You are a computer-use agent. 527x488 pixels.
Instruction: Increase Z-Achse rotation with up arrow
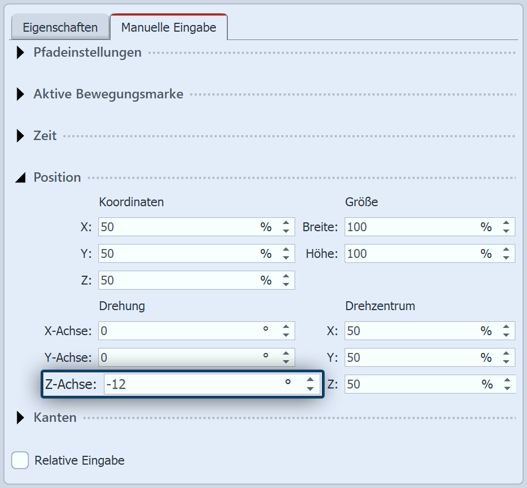click(x=310, y=380)
